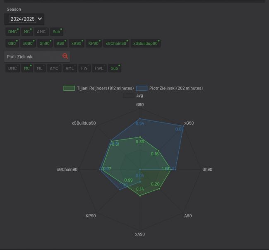The width and height of the screenshot is (269, 250).
Task: Toggle the Sh90 metric filter
Action: (x=45, y=43)
